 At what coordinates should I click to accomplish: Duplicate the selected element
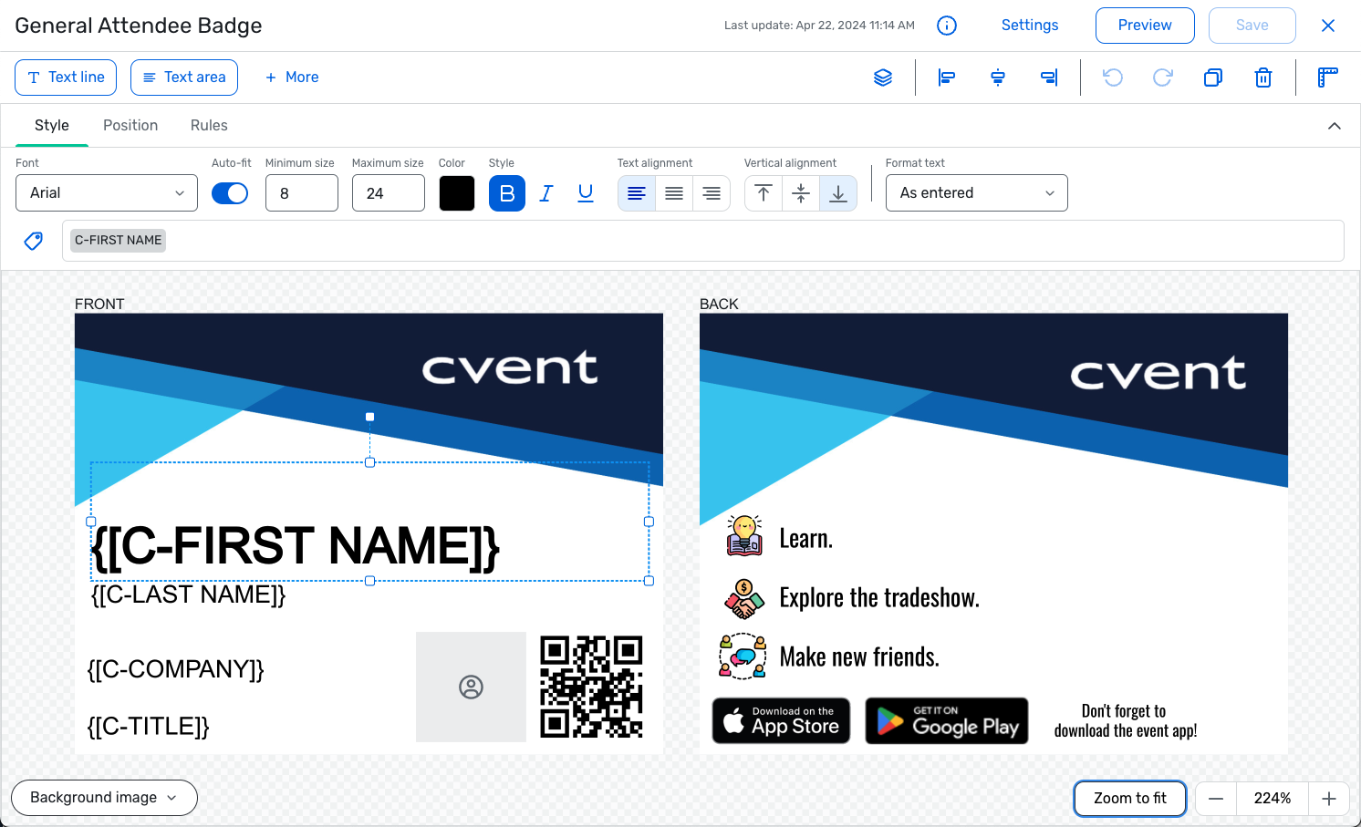point(1213,78)
